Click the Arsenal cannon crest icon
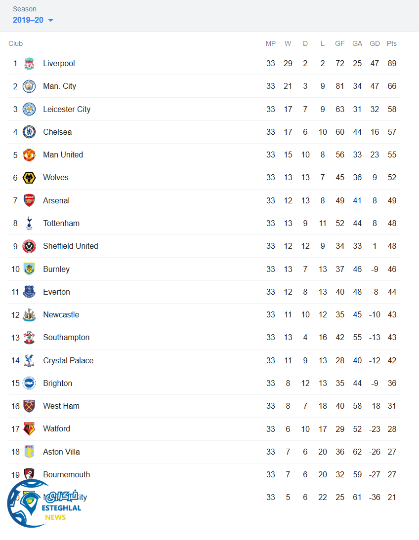 (29, 201)
